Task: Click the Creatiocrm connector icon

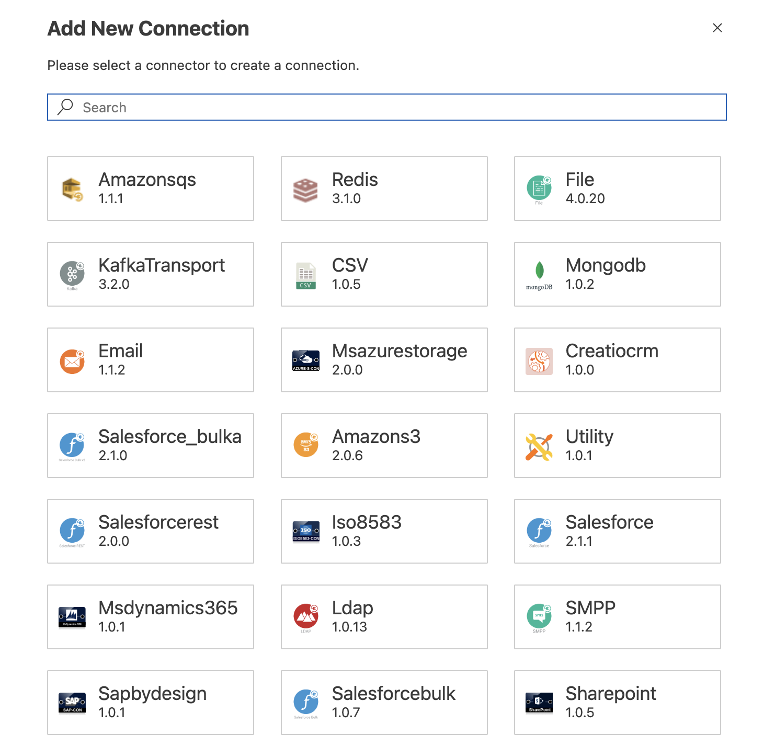Action: [539, 360]
